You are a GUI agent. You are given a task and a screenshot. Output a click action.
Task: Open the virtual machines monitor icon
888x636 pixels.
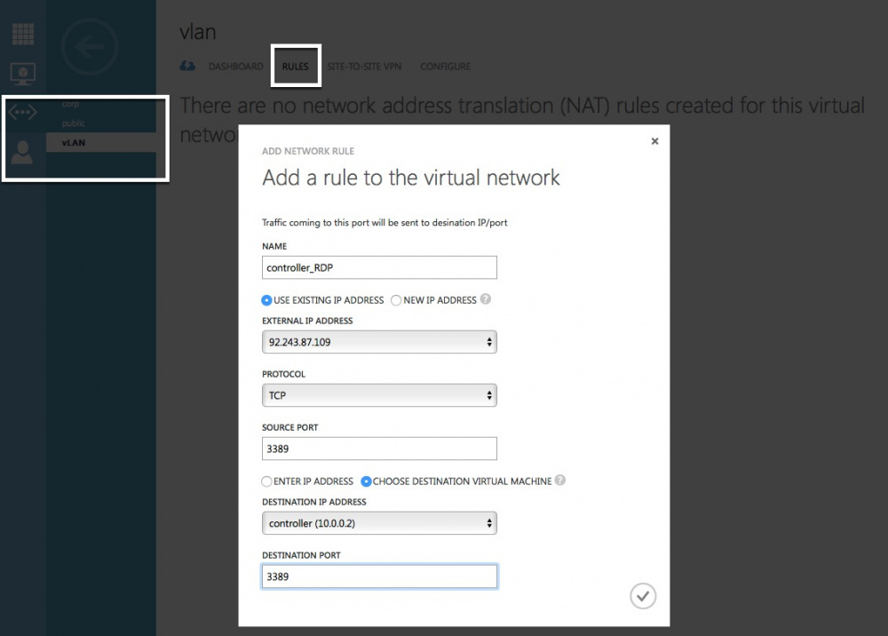coord(23,73)
